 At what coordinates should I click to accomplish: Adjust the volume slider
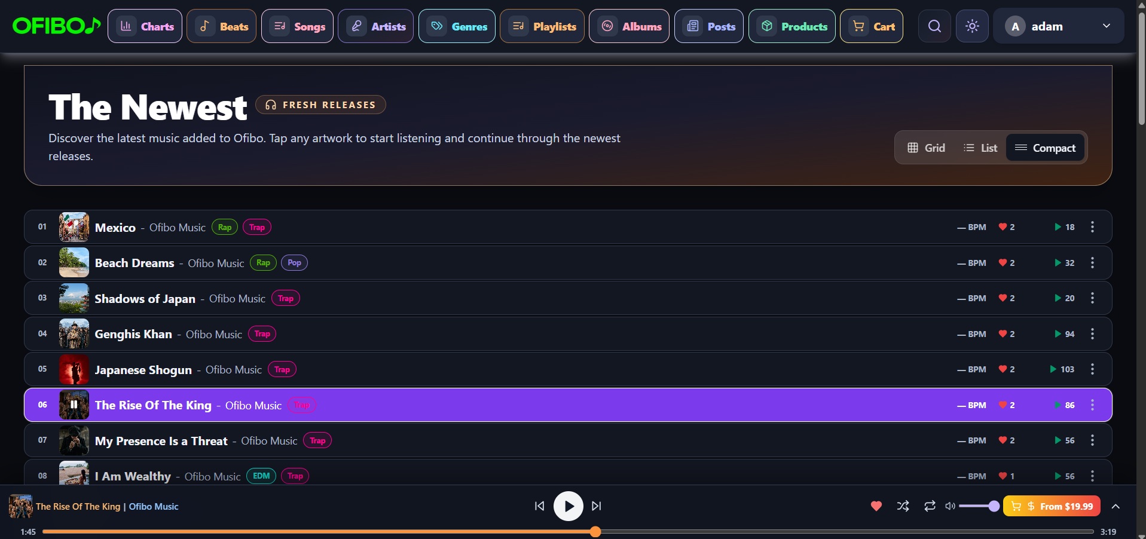point(979,506)
